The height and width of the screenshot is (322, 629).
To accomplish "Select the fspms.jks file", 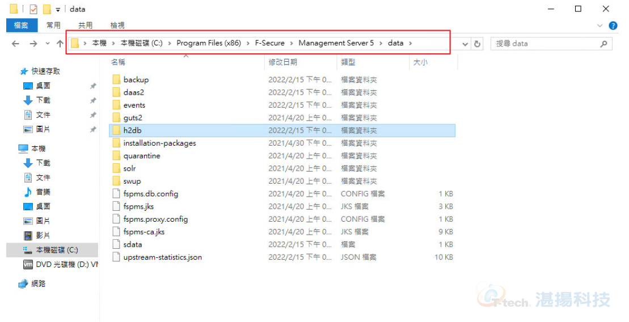I will click(138, 206).
